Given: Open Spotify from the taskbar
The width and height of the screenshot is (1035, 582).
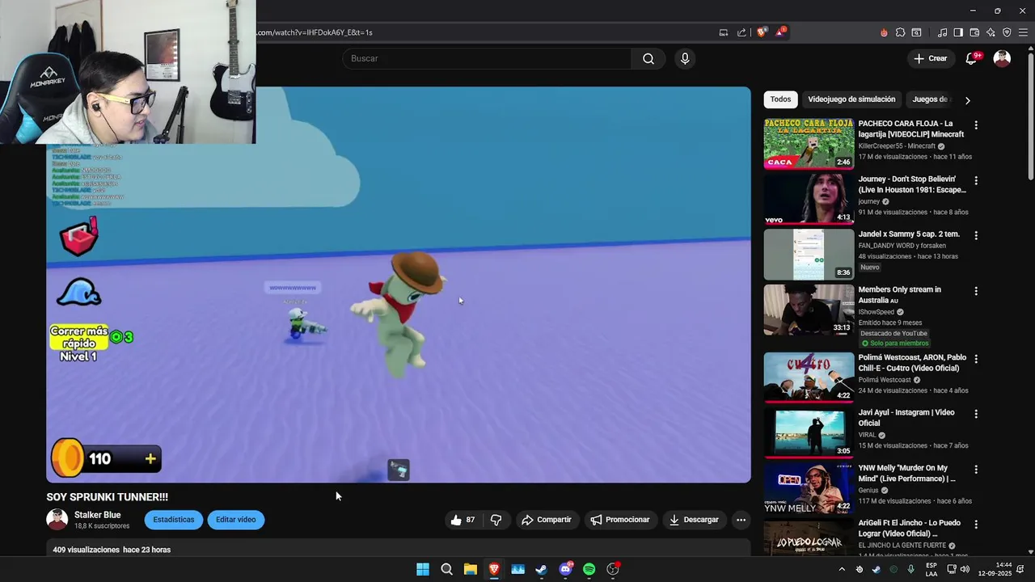Looking at the screenshot, I should click(x=589, y=569).
